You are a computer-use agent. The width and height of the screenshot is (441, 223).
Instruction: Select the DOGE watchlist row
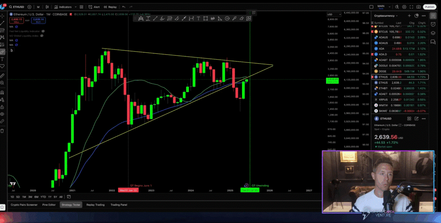(400, 71)
